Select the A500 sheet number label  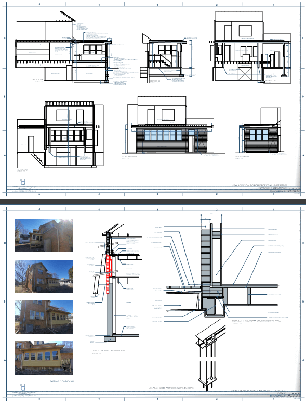pyautogui.click(x=294, y=395)
